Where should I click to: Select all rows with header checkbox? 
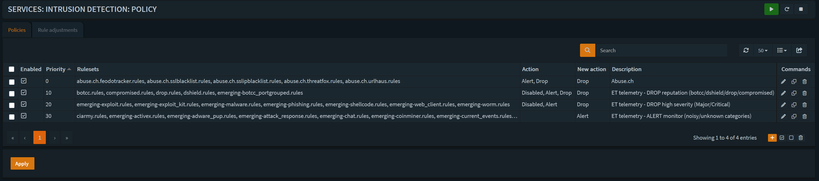click(11, 69)
